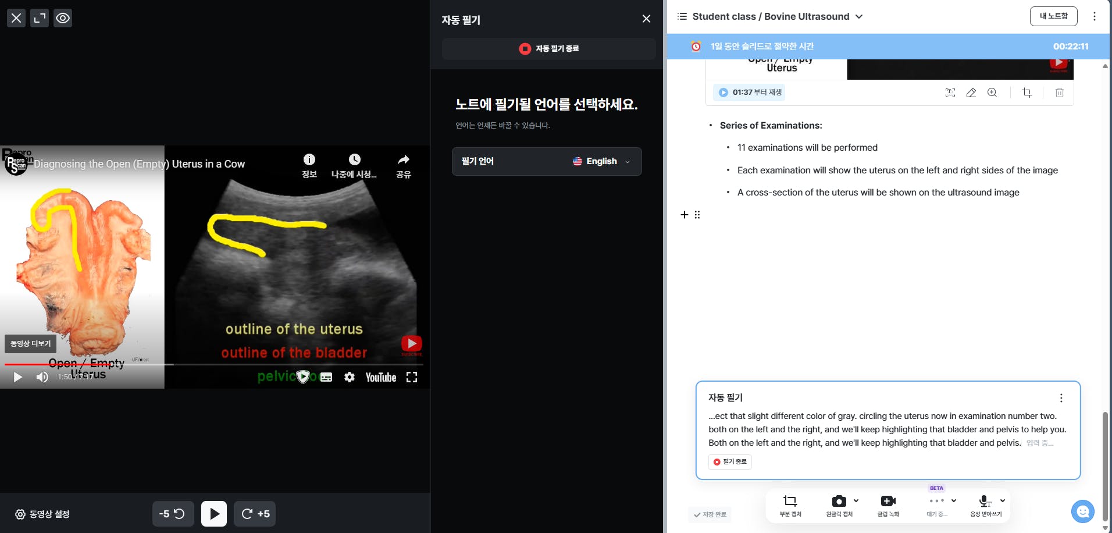
Task: Play the YouTube video from the player bar
Action: pos(17,377)
